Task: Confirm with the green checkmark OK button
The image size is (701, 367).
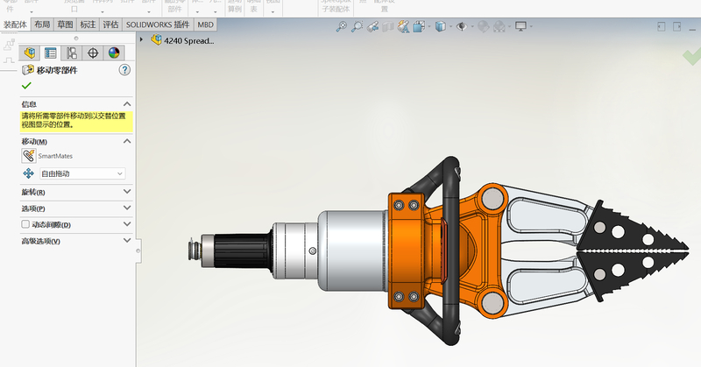Action: pyautogui.click(x=26, y=85)
